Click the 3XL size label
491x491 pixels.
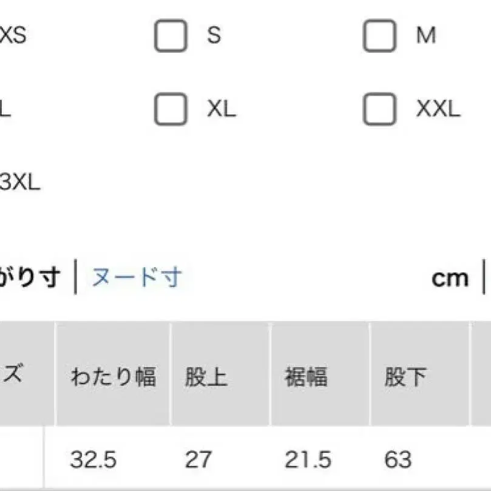[19, 181]
